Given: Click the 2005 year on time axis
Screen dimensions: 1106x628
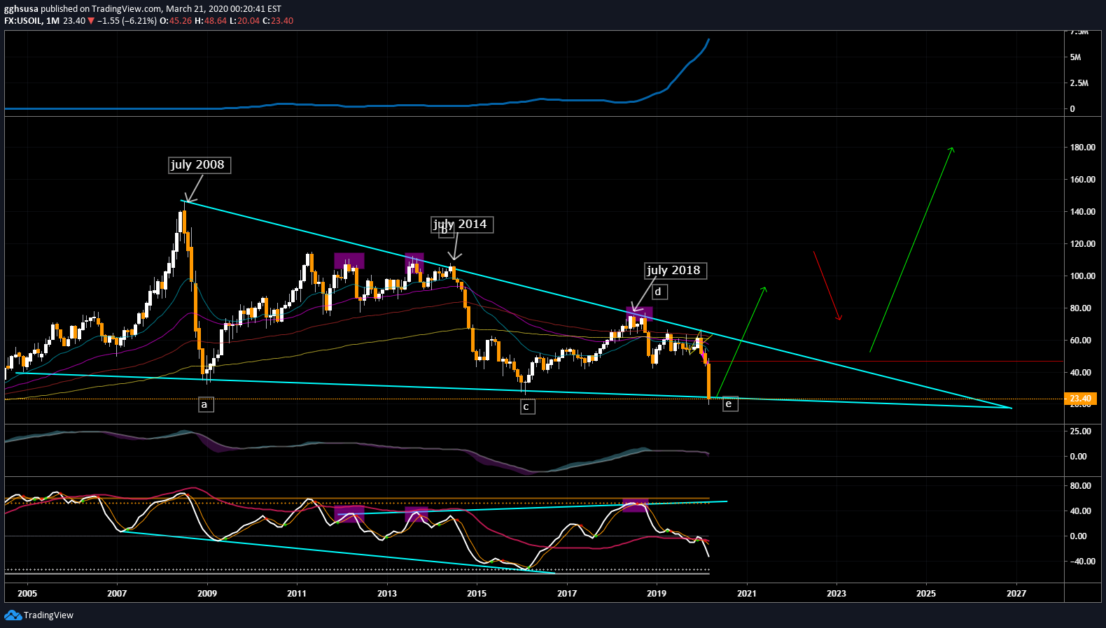Looking at the screenshot, I should point(27,594).
